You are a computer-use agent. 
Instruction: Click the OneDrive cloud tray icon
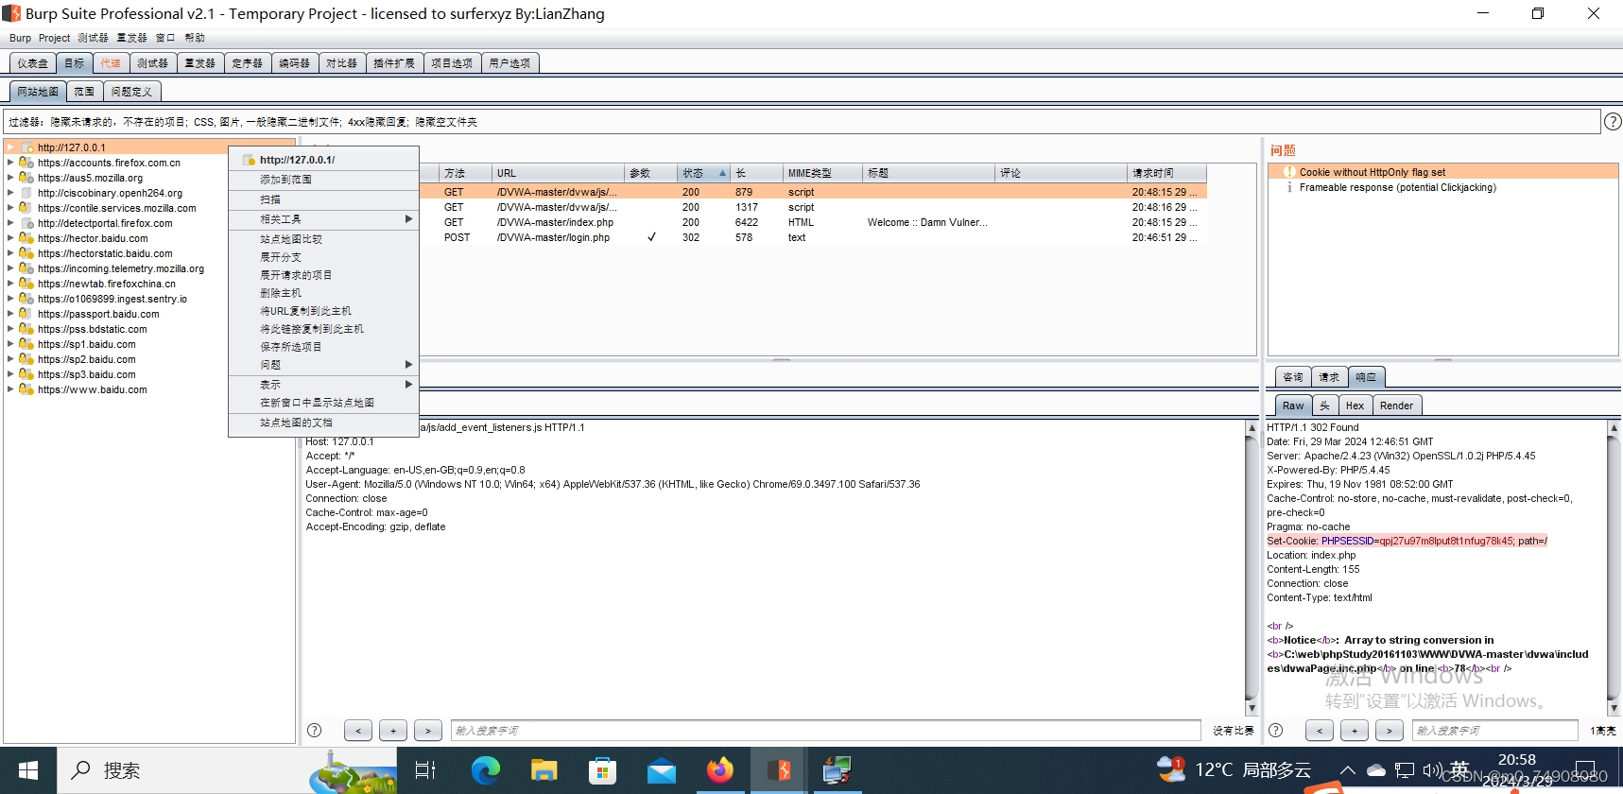[x=1376, y=770]
